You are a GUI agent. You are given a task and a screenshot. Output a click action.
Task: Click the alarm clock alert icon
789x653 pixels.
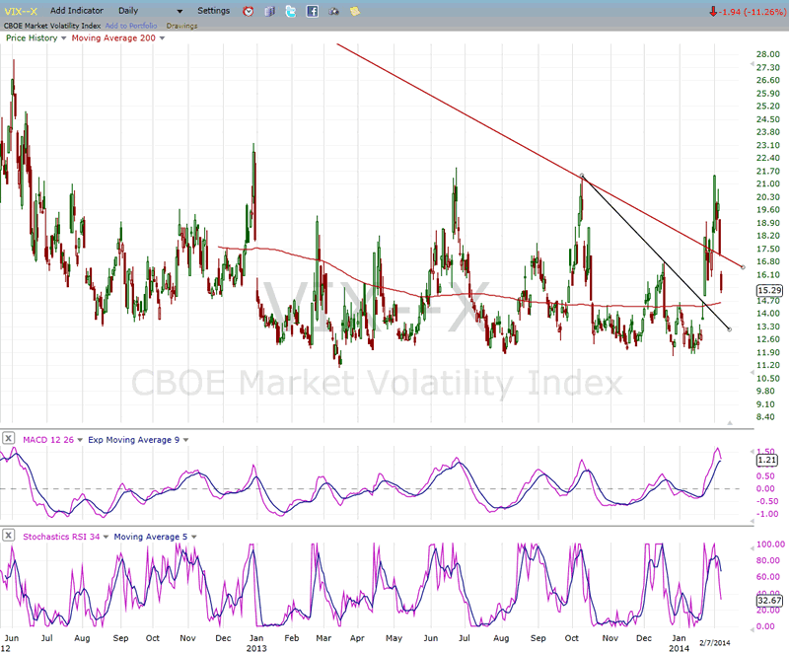tap(249, 11)
